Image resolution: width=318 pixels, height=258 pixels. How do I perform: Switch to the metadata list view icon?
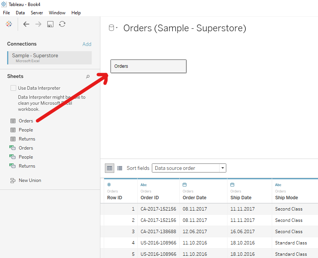pos(120,168)
